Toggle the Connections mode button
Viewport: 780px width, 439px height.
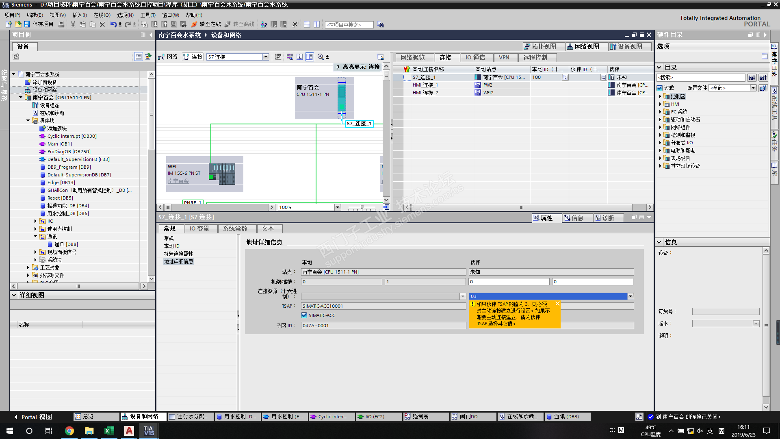[193, 57]
